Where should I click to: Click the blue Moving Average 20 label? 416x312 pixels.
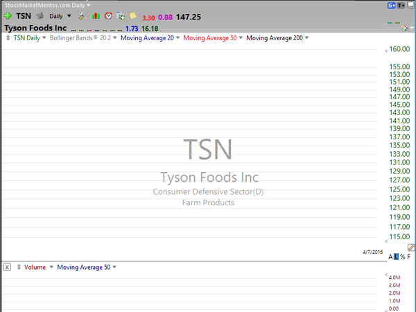coord(147,38)
